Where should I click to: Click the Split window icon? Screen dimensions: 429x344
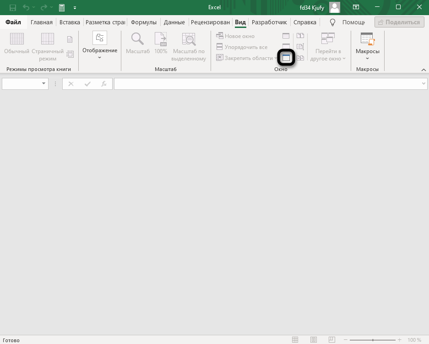point(286,36)
